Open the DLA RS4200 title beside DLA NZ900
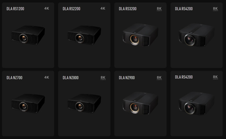226x139 pixels. [184, 77]
